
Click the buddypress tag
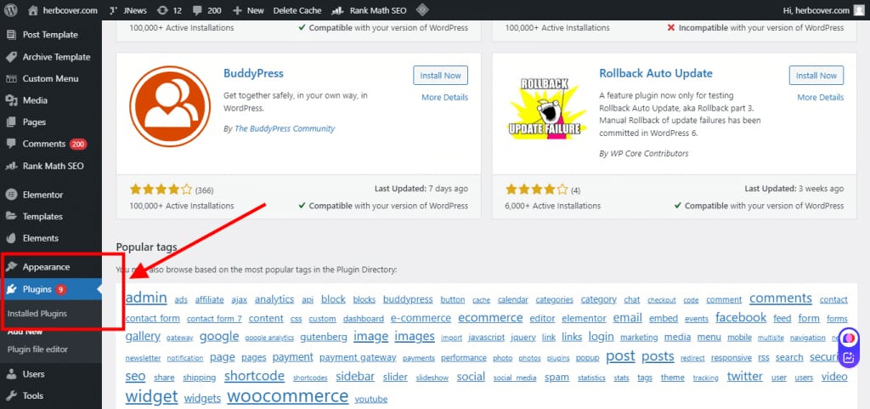pyautogui.click(x=408, y=299)
